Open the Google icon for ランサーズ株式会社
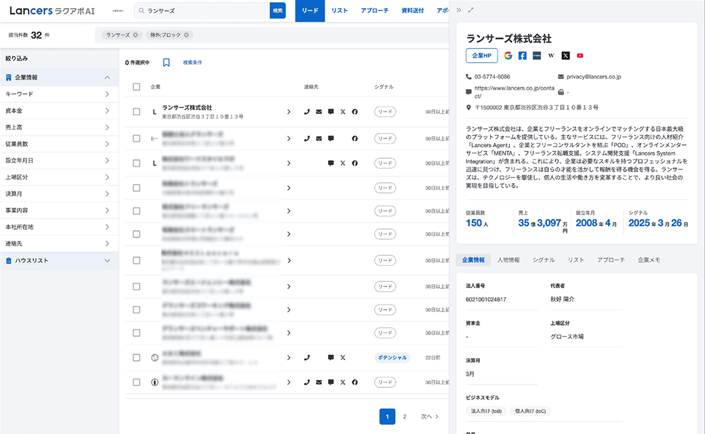705x434 pixels. [508, 56]
